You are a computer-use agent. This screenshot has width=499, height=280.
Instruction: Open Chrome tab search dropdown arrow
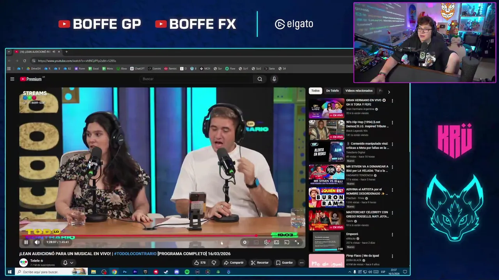(x=9, y=52)
